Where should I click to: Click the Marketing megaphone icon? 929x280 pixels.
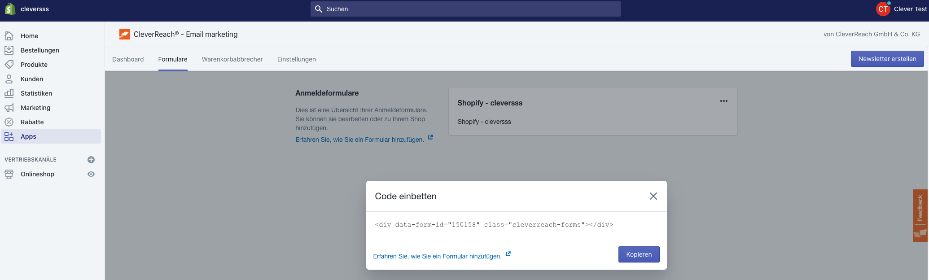pyautogui.click(x=9, y=108)
